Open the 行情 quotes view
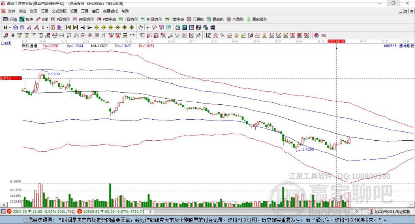This screenshot has width=415, height=224. click(x=10, y=19)
